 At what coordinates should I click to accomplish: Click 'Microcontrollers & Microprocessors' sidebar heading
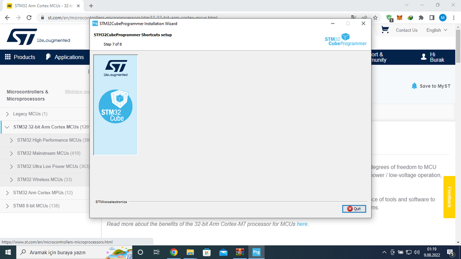pos(28,95)
